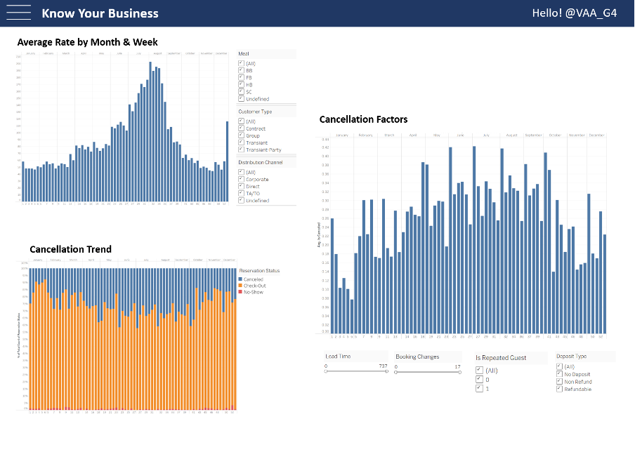Image resolution: width=635 pixels, height=452 pixels.
Task: Toggle the SC meal option
Action: click(242, 92)
